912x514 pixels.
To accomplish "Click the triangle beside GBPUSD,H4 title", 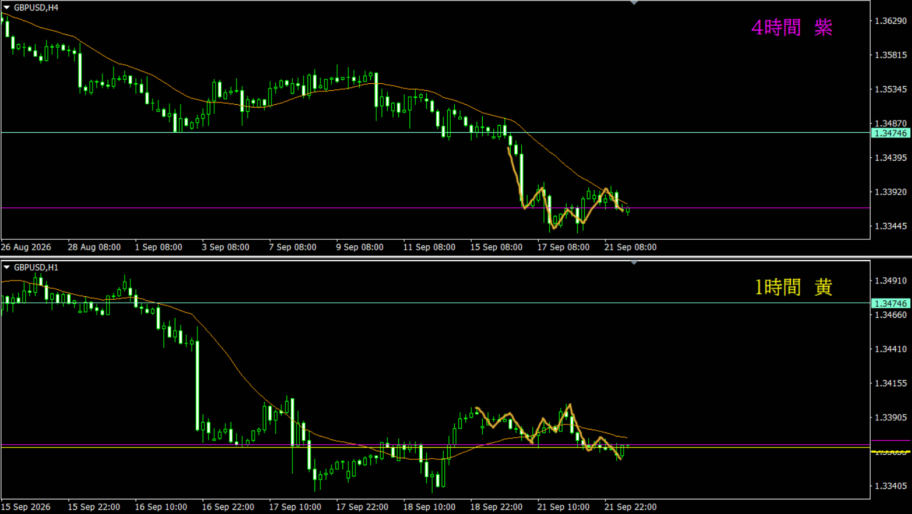I will tap(7, 8).
